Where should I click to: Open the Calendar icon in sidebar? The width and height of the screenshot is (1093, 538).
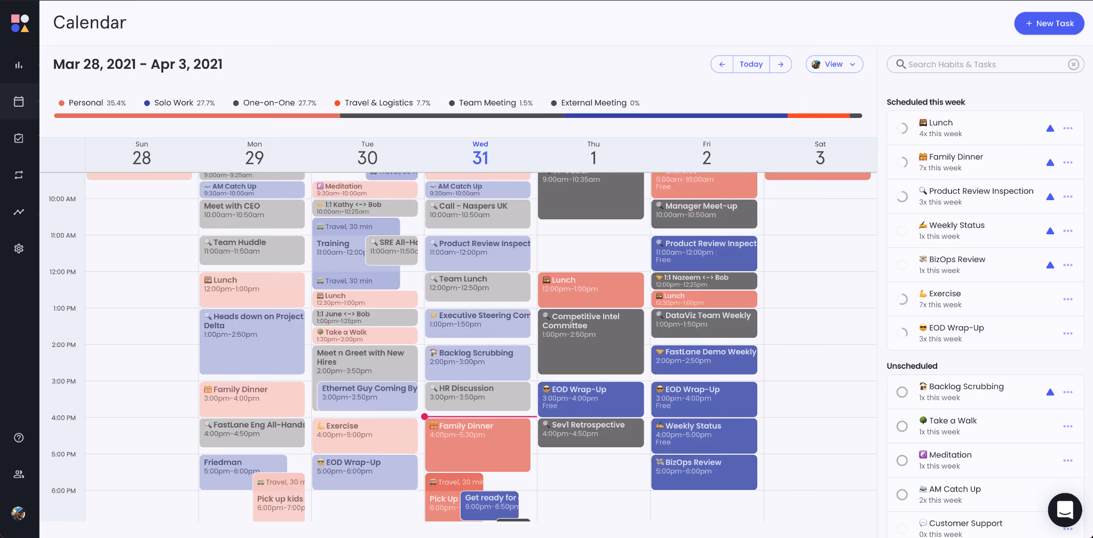pyautogui.click(x=19, y=101)
